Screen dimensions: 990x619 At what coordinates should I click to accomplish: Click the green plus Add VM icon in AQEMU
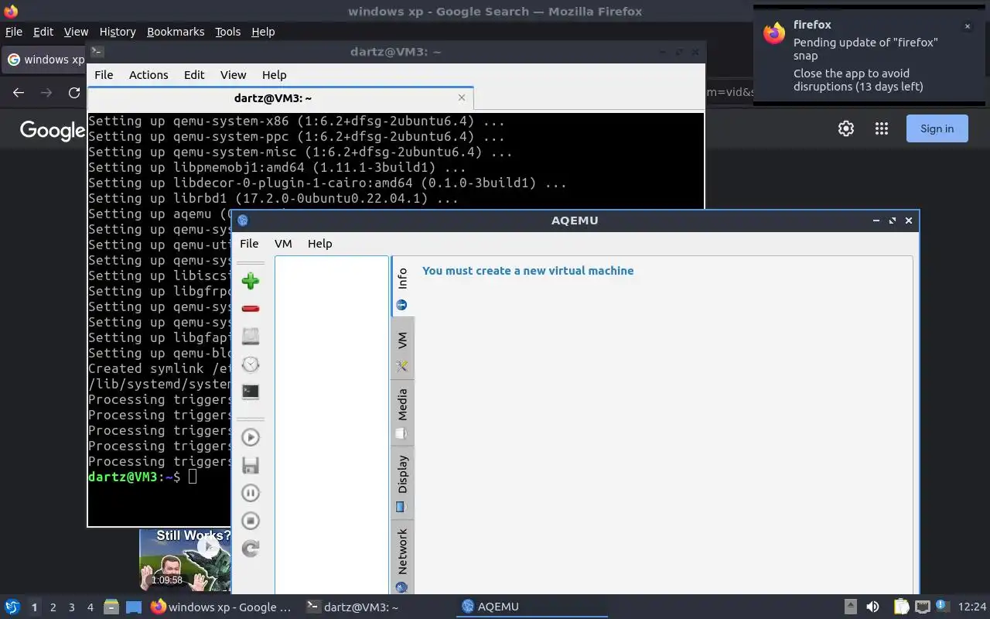point(250,281)
